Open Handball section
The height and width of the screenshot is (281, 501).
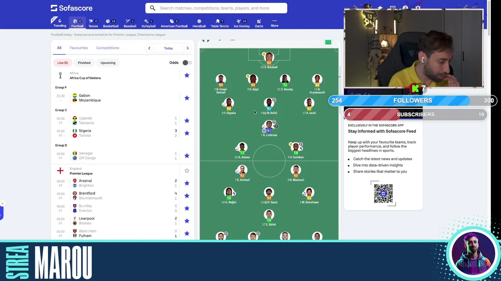click(199, 23)
